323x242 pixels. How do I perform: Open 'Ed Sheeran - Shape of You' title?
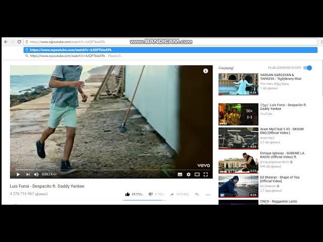tap(280, 179)
